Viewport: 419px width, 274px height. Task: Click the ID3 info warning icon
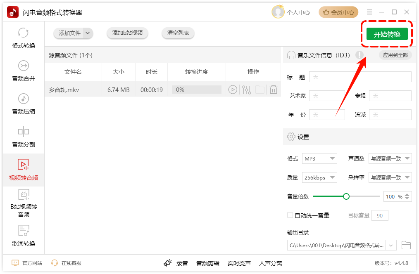(x=359, y=55)
